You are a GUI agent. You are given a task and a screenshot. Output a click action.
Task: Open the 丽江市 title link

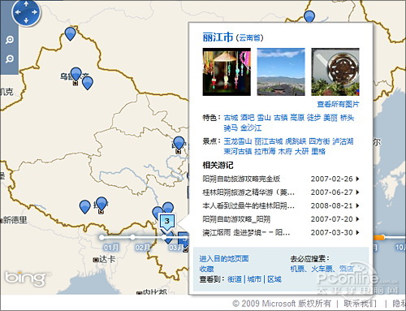point(218,37)
